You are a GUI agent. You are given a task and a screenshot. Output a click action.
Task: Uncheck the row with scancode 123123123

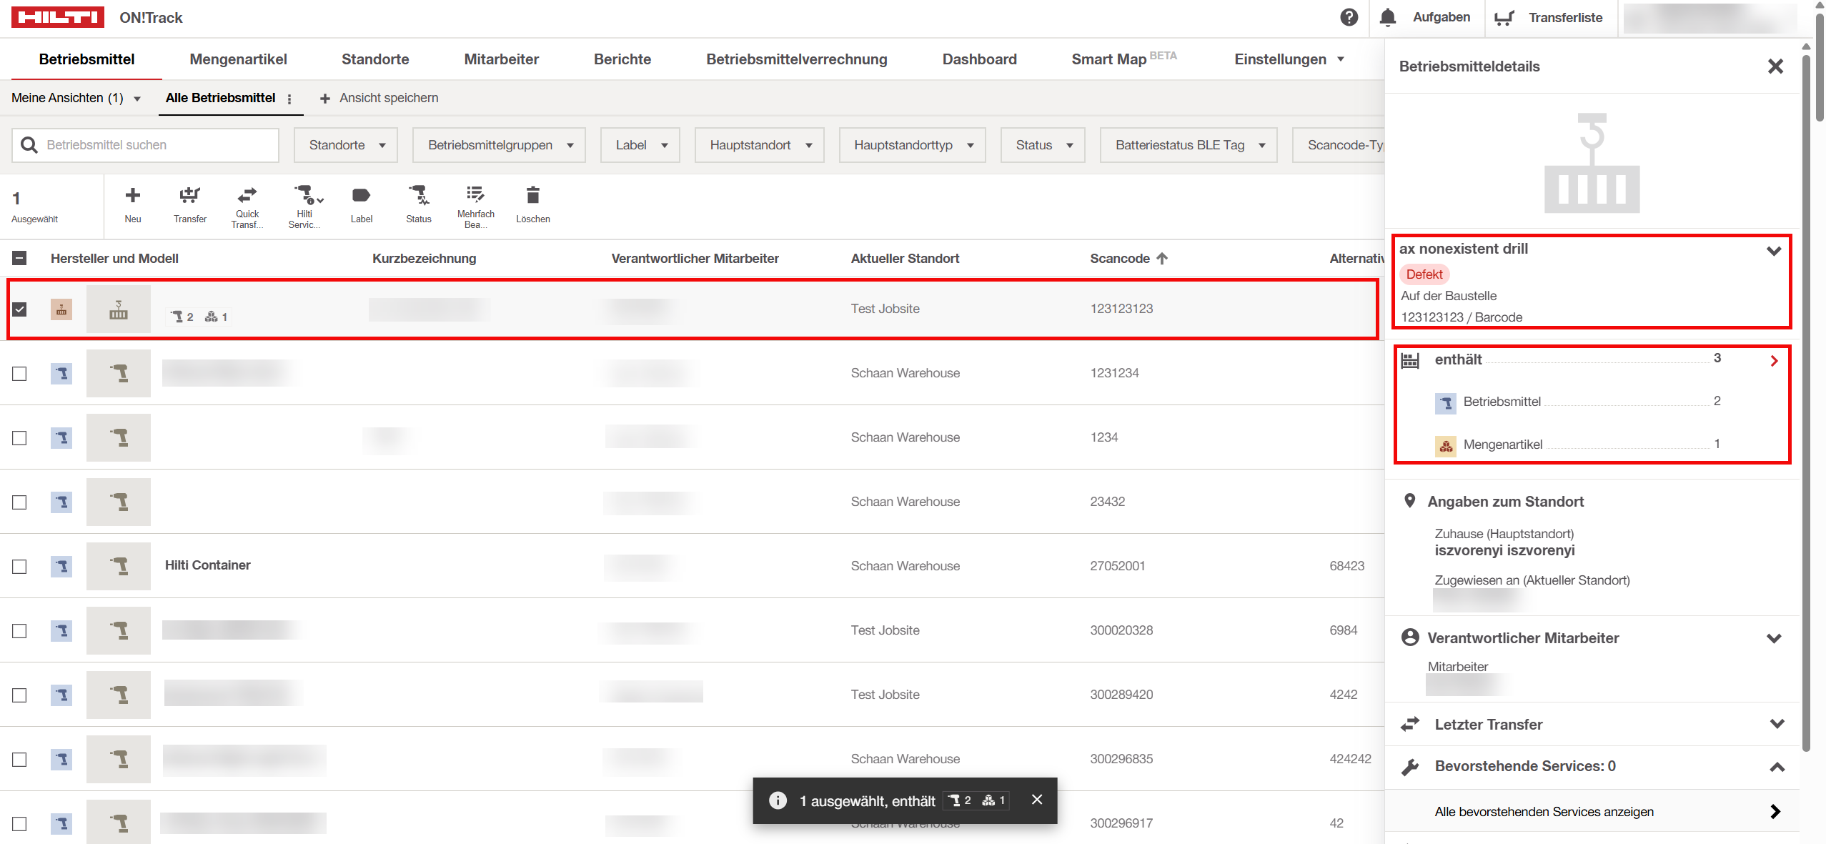click(19, 309)
